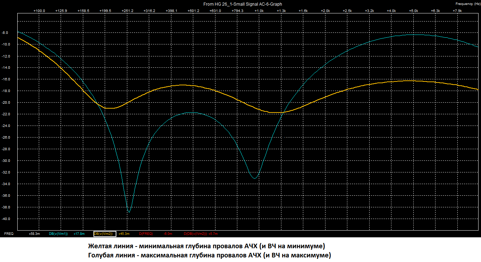Click the deepest cyan curve notch near 251 Hz
The height and width of the screenshot is (262, 481).
129,212
